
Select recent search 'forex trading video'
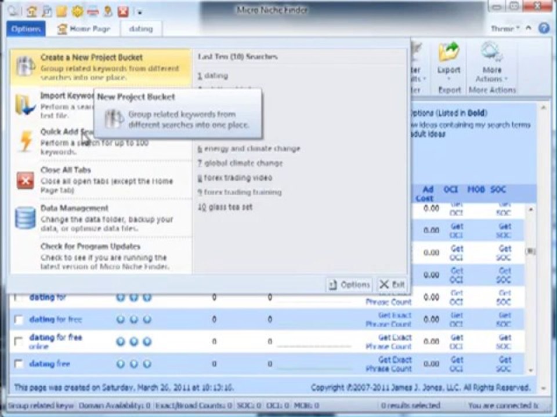(235, 178)
